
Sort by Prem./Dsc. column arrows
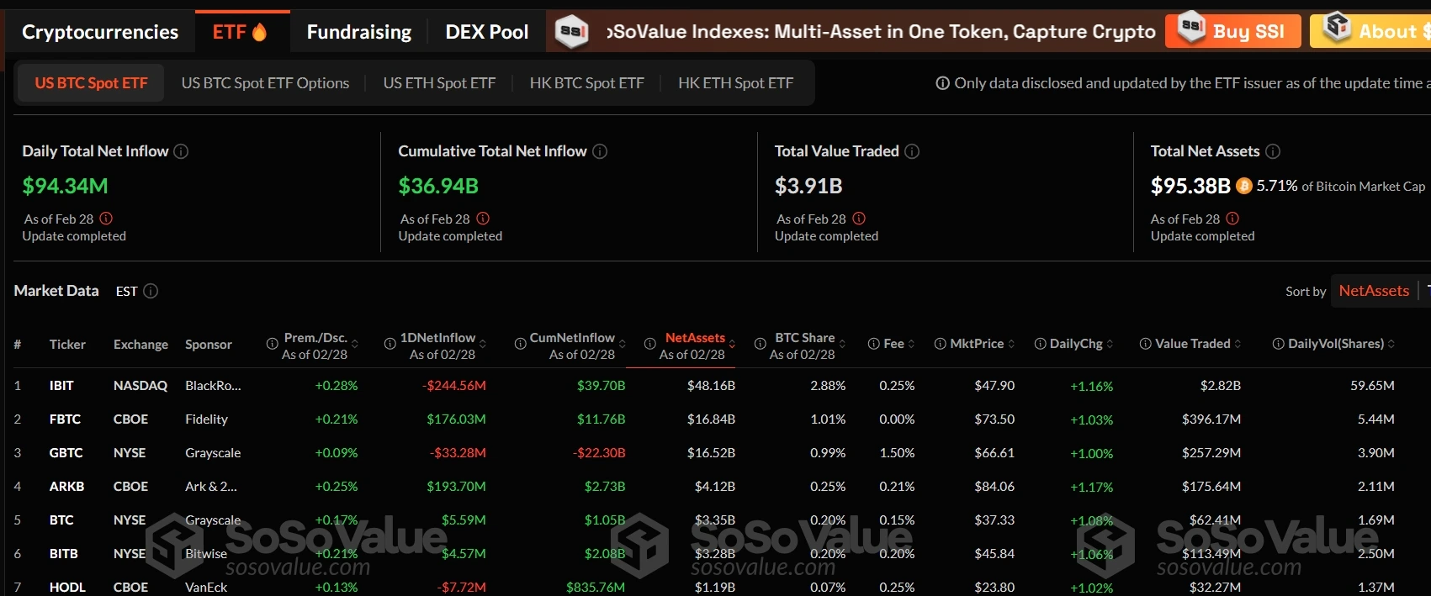(x=355, y=344)
